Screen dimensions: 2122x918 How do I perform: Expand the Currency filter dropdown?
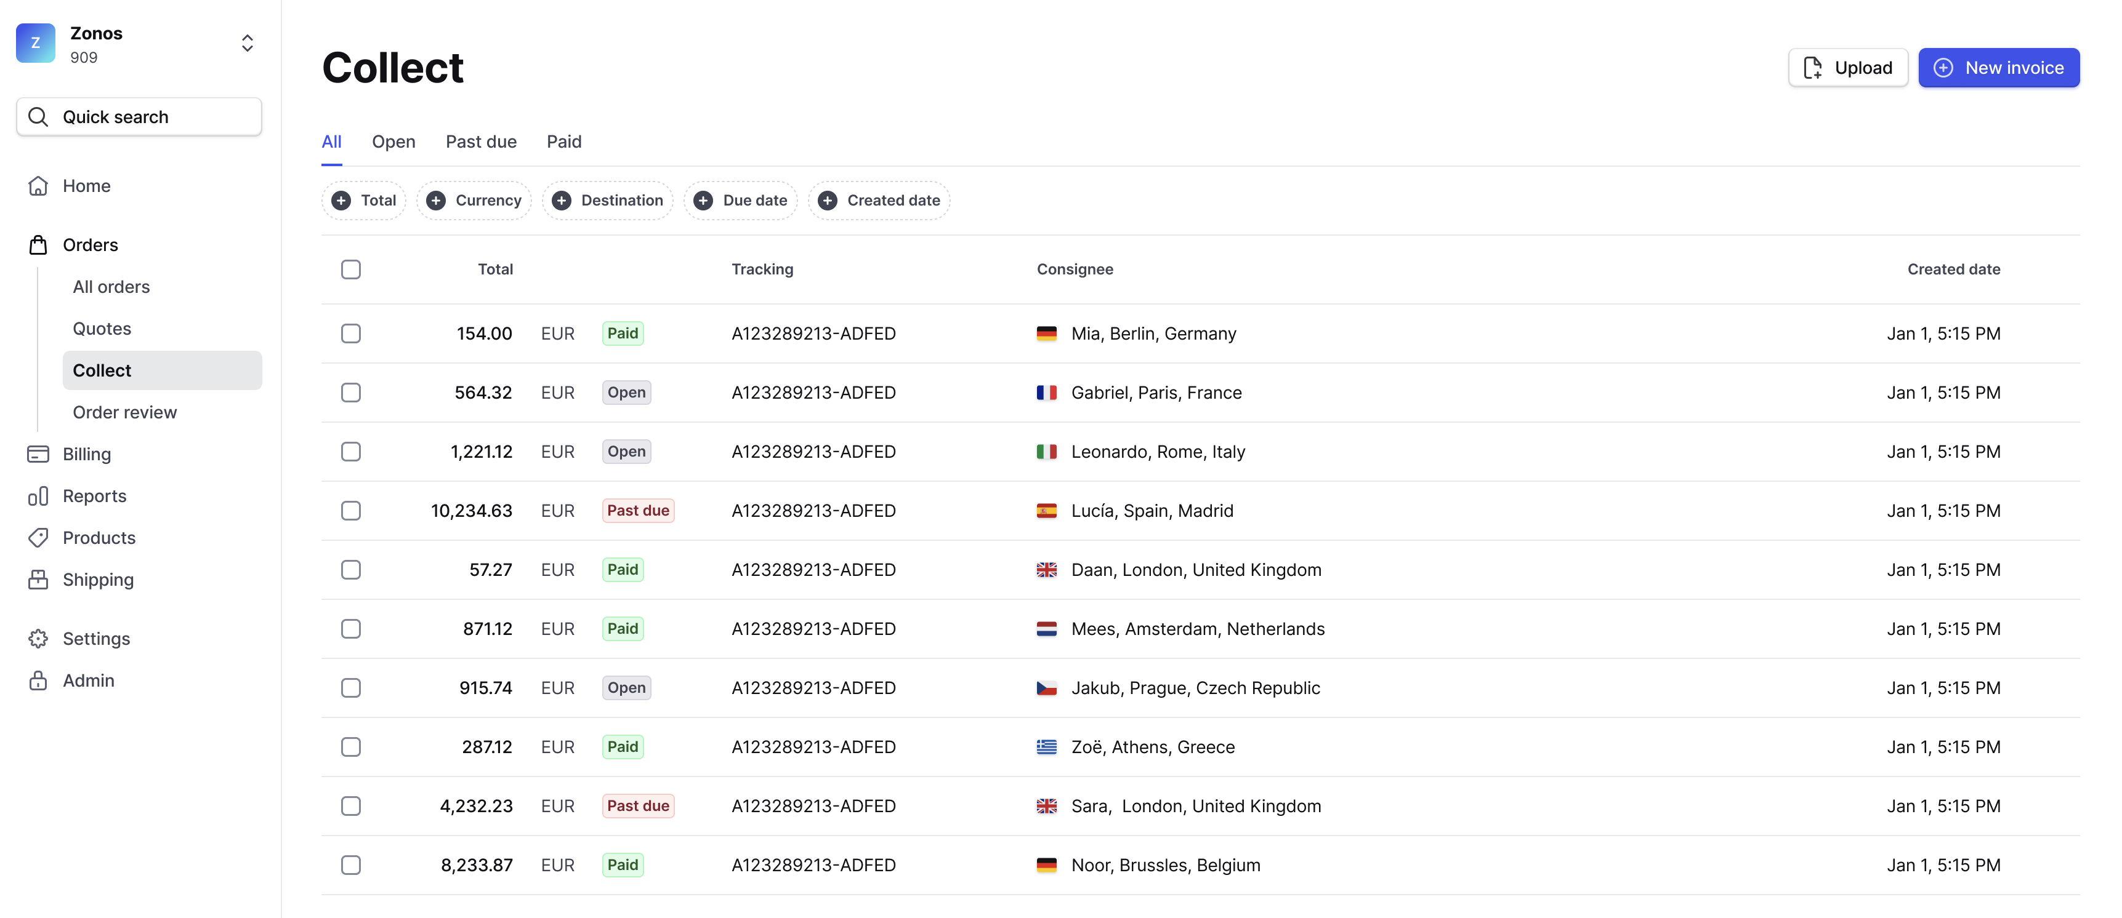click(474, 200)
